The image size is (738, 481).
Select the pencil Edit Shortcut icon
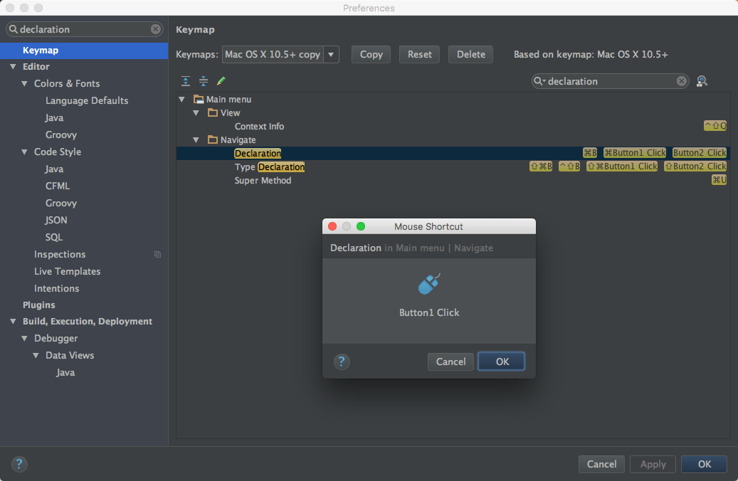coord(221,80)
